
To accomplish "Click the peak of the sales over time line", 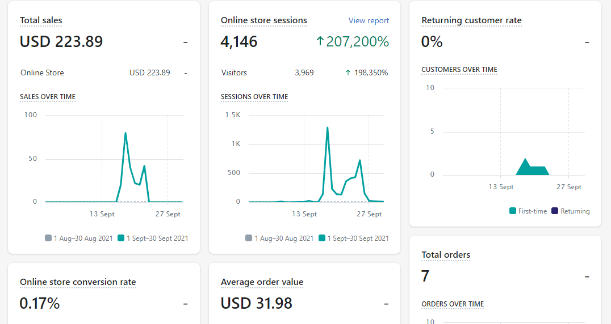I will (125, 133).
